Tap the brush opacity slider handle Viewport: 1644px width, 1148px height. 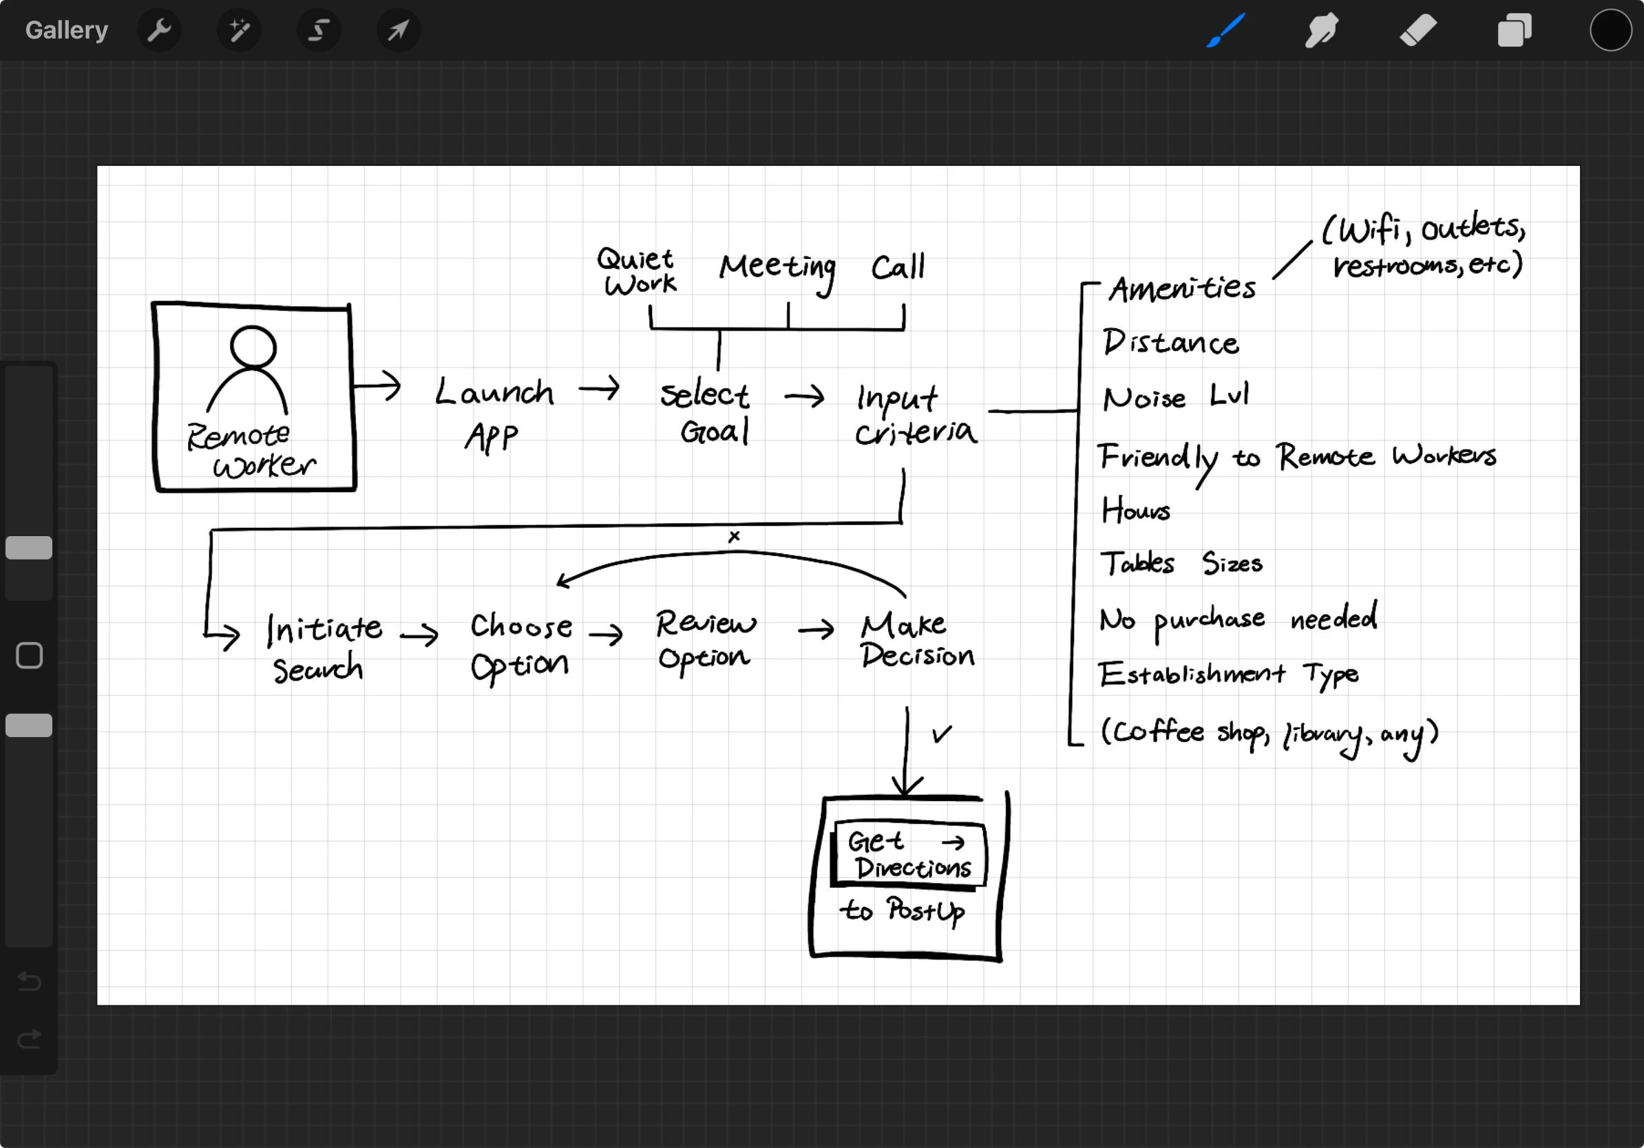click(29, 725)
